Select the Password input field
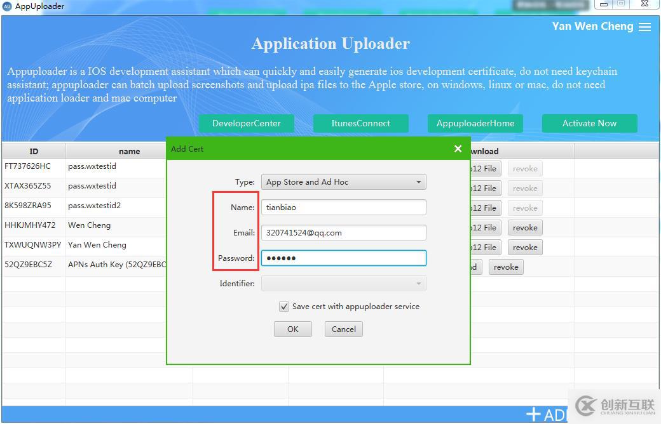The height and width of the screenshot is (424, 661). pos(344,258)
